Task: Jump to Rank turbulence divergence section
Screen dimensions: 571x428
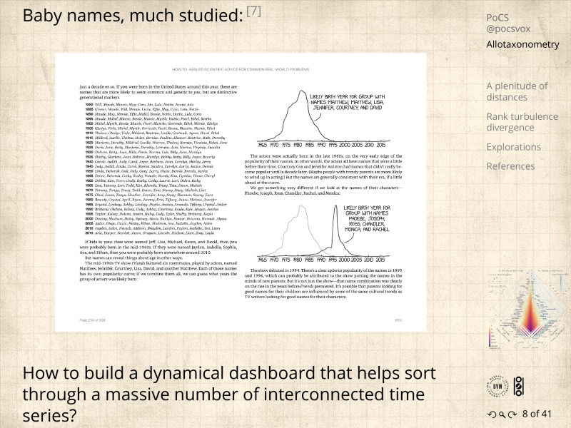Action: click(520, 122)
